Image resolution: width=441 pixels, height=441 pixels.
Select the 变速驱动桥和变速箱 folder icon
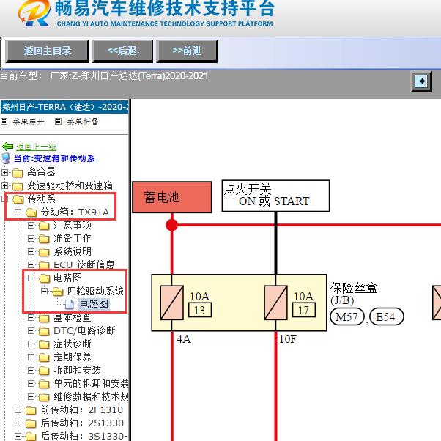[18, 186]
